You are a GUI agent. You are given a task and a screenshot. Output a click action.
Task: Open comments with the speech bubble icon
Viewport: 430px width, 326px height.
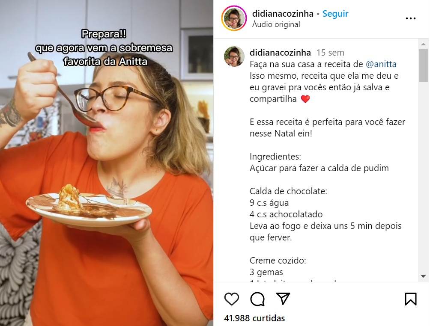point(257,299)
